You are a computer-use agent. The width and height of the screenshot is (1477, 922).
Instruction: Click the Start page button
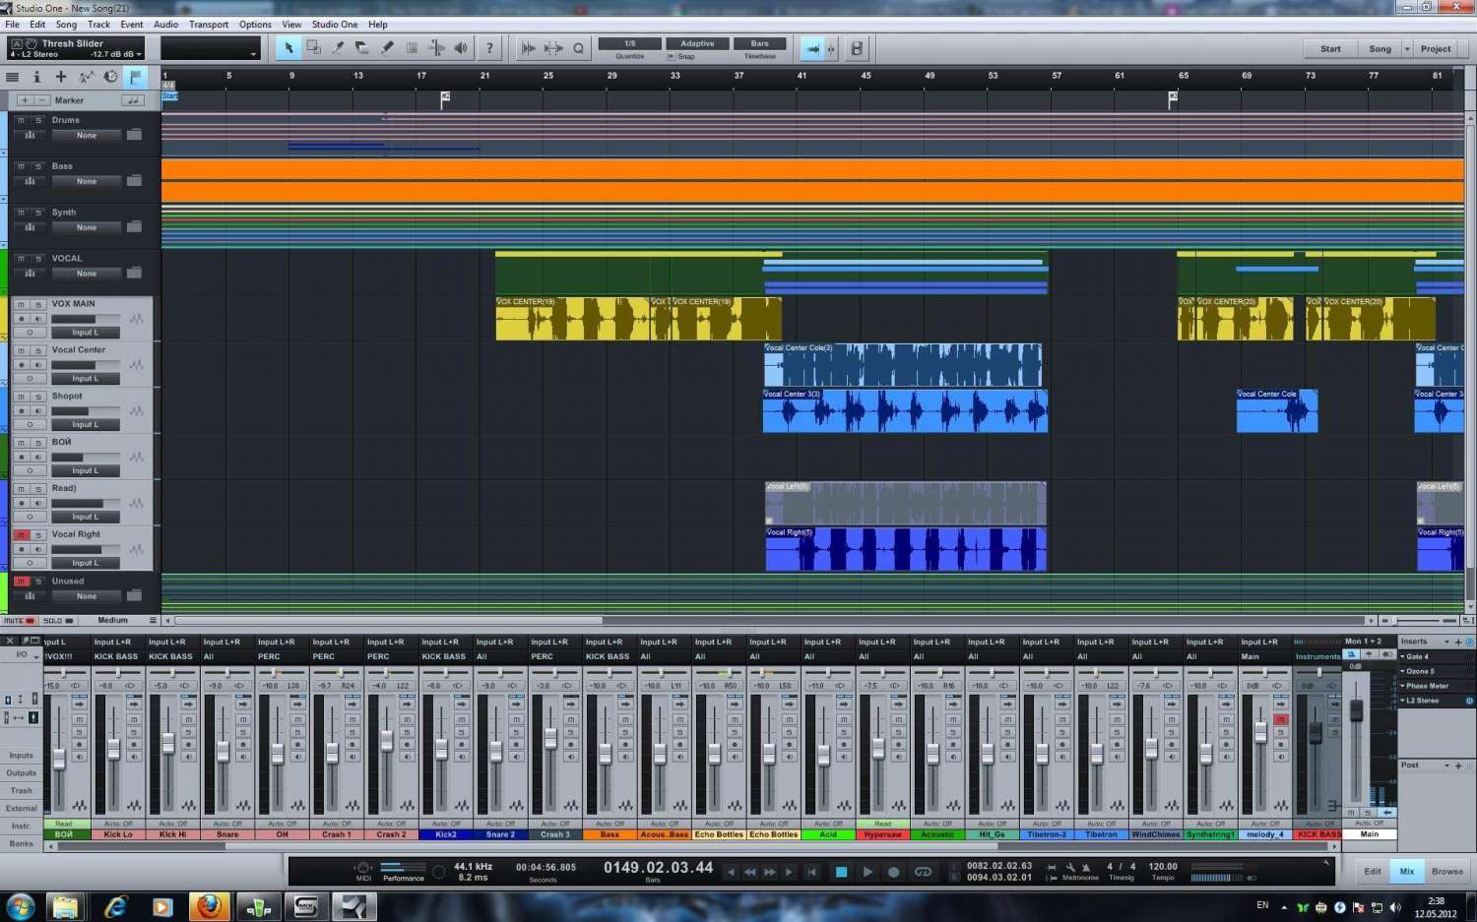(1330, 49)
